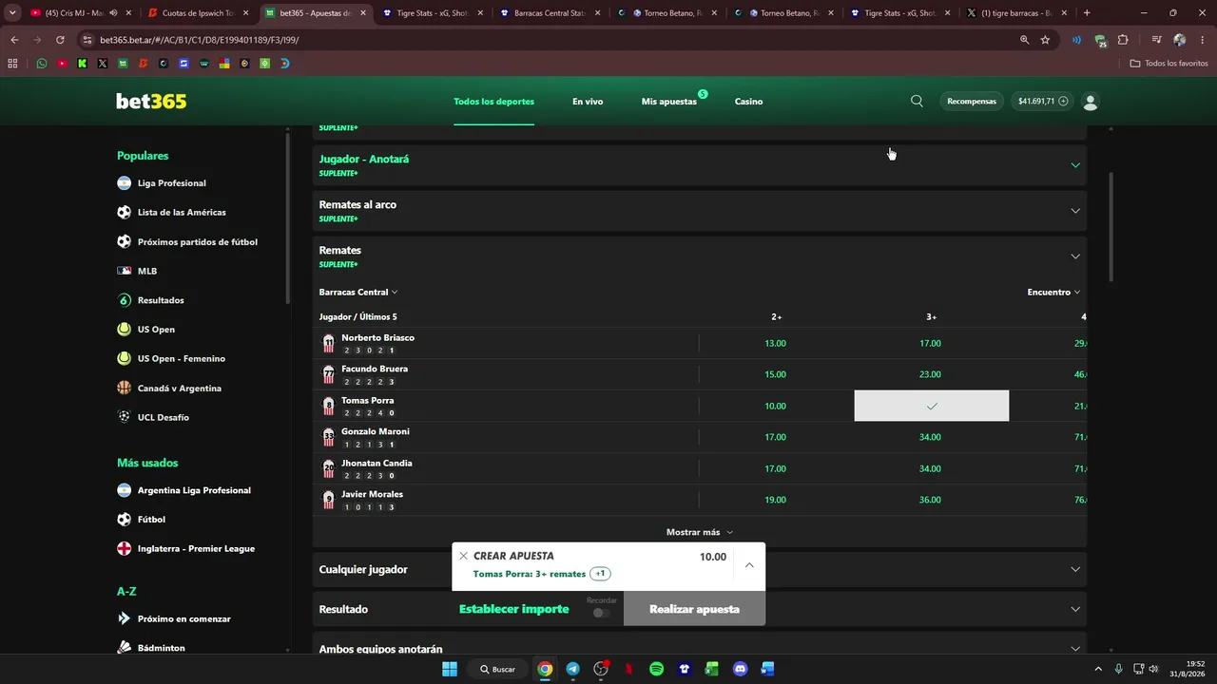
Task: Click the Liga Profesional flag icon under Populares
Action: [124, 183]
